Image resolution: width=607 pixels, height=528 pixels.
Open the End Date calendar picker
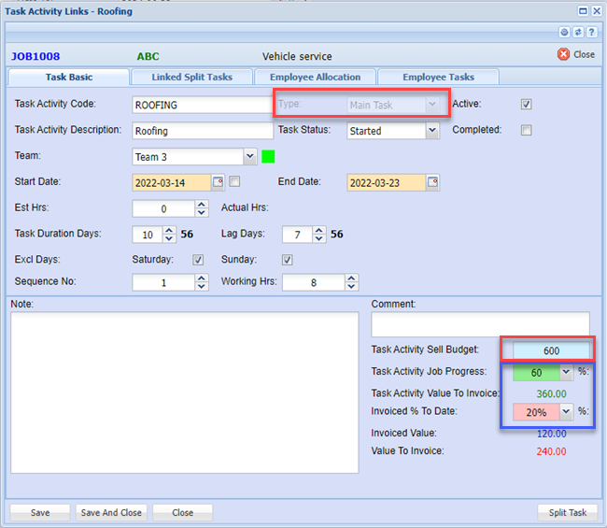point(432,182)
